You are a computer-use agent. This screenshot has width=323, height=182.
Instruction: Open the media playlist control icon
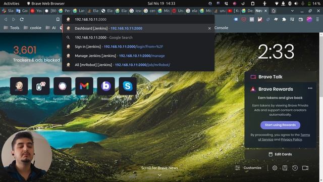tap(292, 19)
